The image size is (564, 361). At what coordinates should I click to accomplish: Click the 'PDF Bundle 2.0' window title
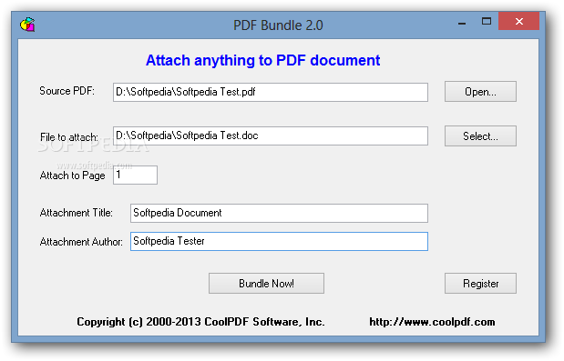coord(278,25)
